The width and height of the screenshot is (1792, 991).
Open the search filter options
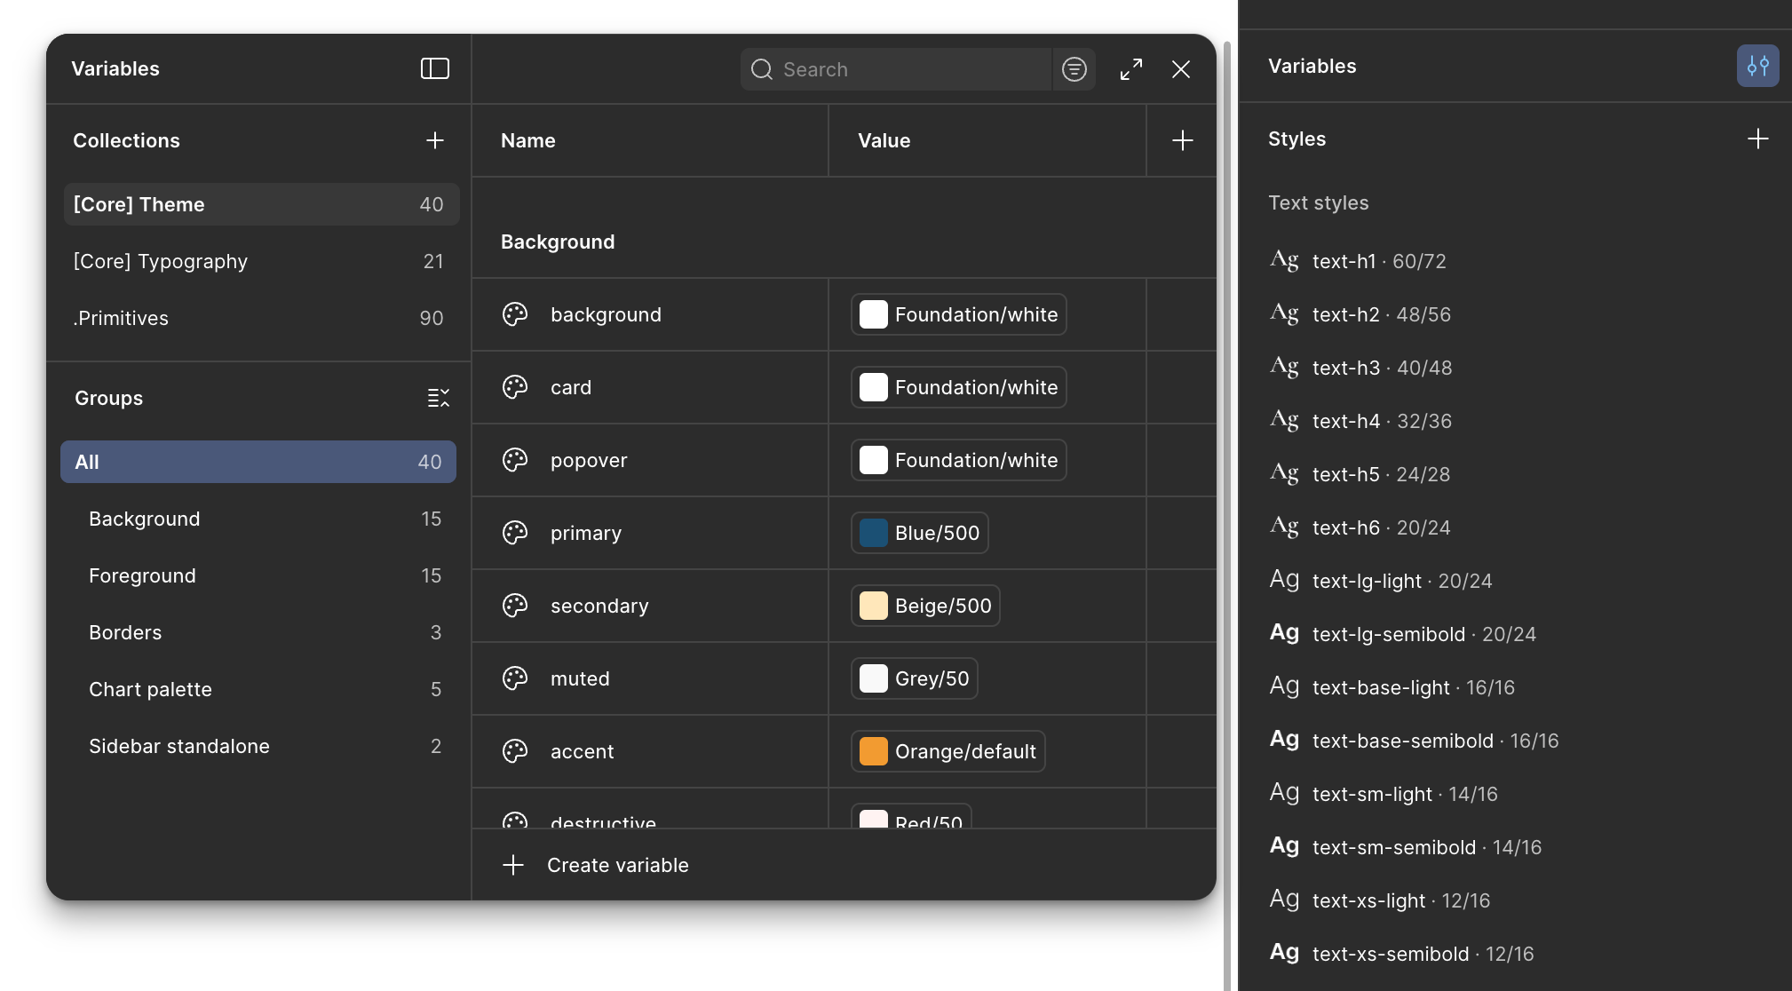pyautogui.click(x=1074, y=68)
